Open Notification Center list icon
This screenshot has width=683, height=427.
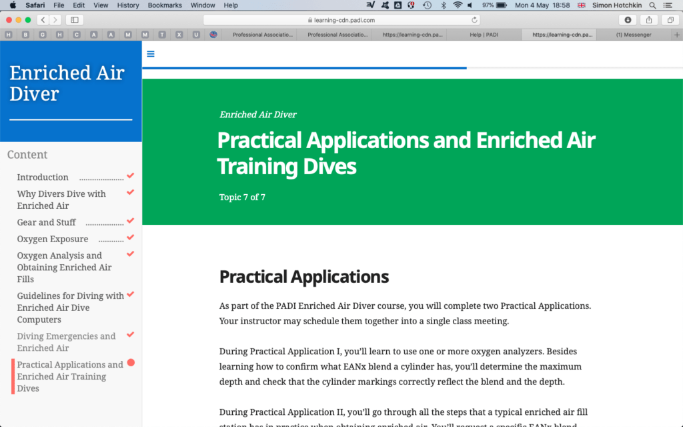[x=668, y=5]
